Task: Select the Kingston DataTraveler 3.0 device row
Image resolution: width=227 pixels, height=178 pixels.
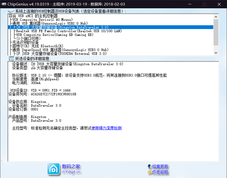Action: coord(110,27)
